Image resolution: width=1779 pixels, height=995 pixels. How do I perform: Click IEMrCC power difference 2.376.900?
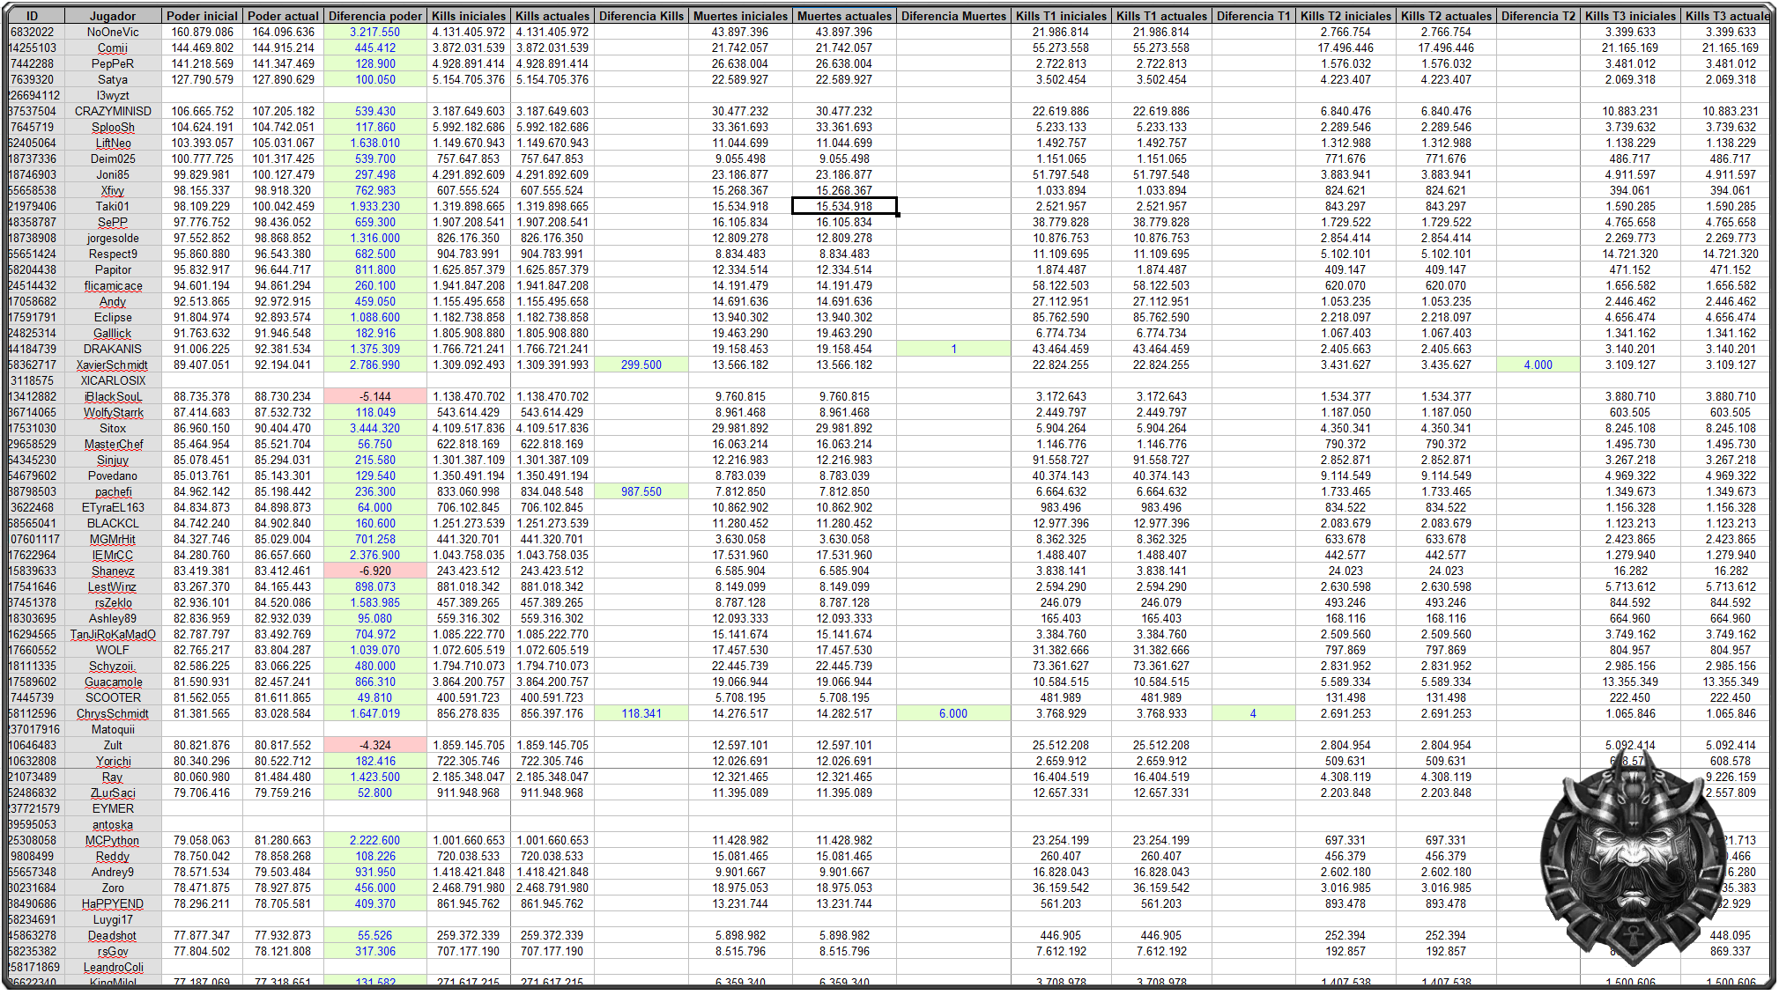click(375, 555)
